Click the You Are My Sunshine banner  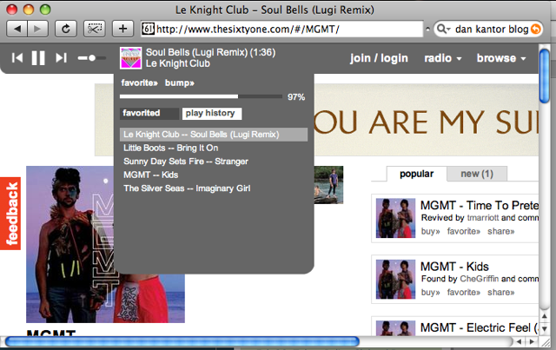[427, 120]
